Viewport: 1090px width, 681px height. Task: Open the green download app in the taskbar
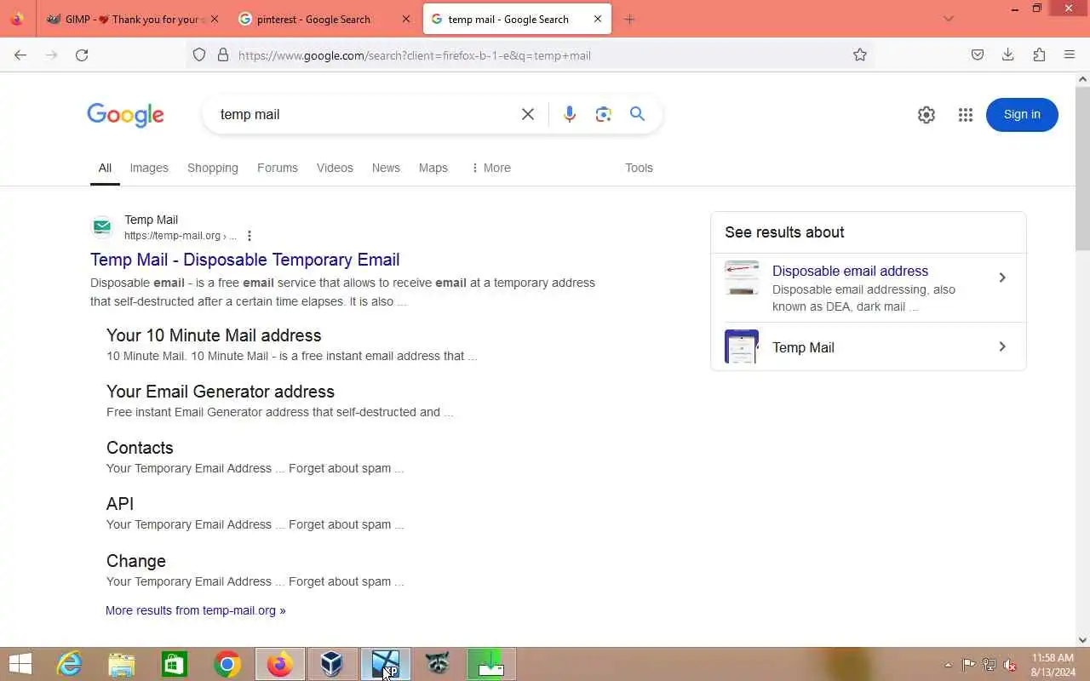click(x=490, y=664)
